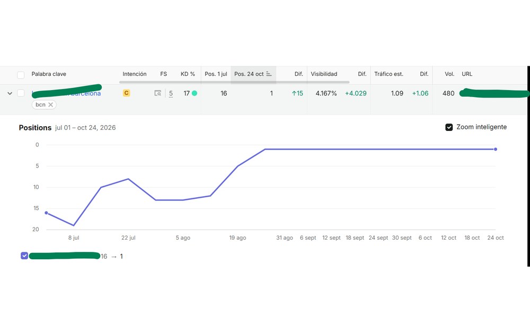Click the green KD difficulty dot
530x333 pixels.
tap(195, 93)
